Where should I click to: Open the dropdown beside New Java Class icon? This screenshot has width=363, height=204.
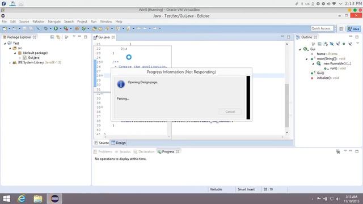(88, 28)
